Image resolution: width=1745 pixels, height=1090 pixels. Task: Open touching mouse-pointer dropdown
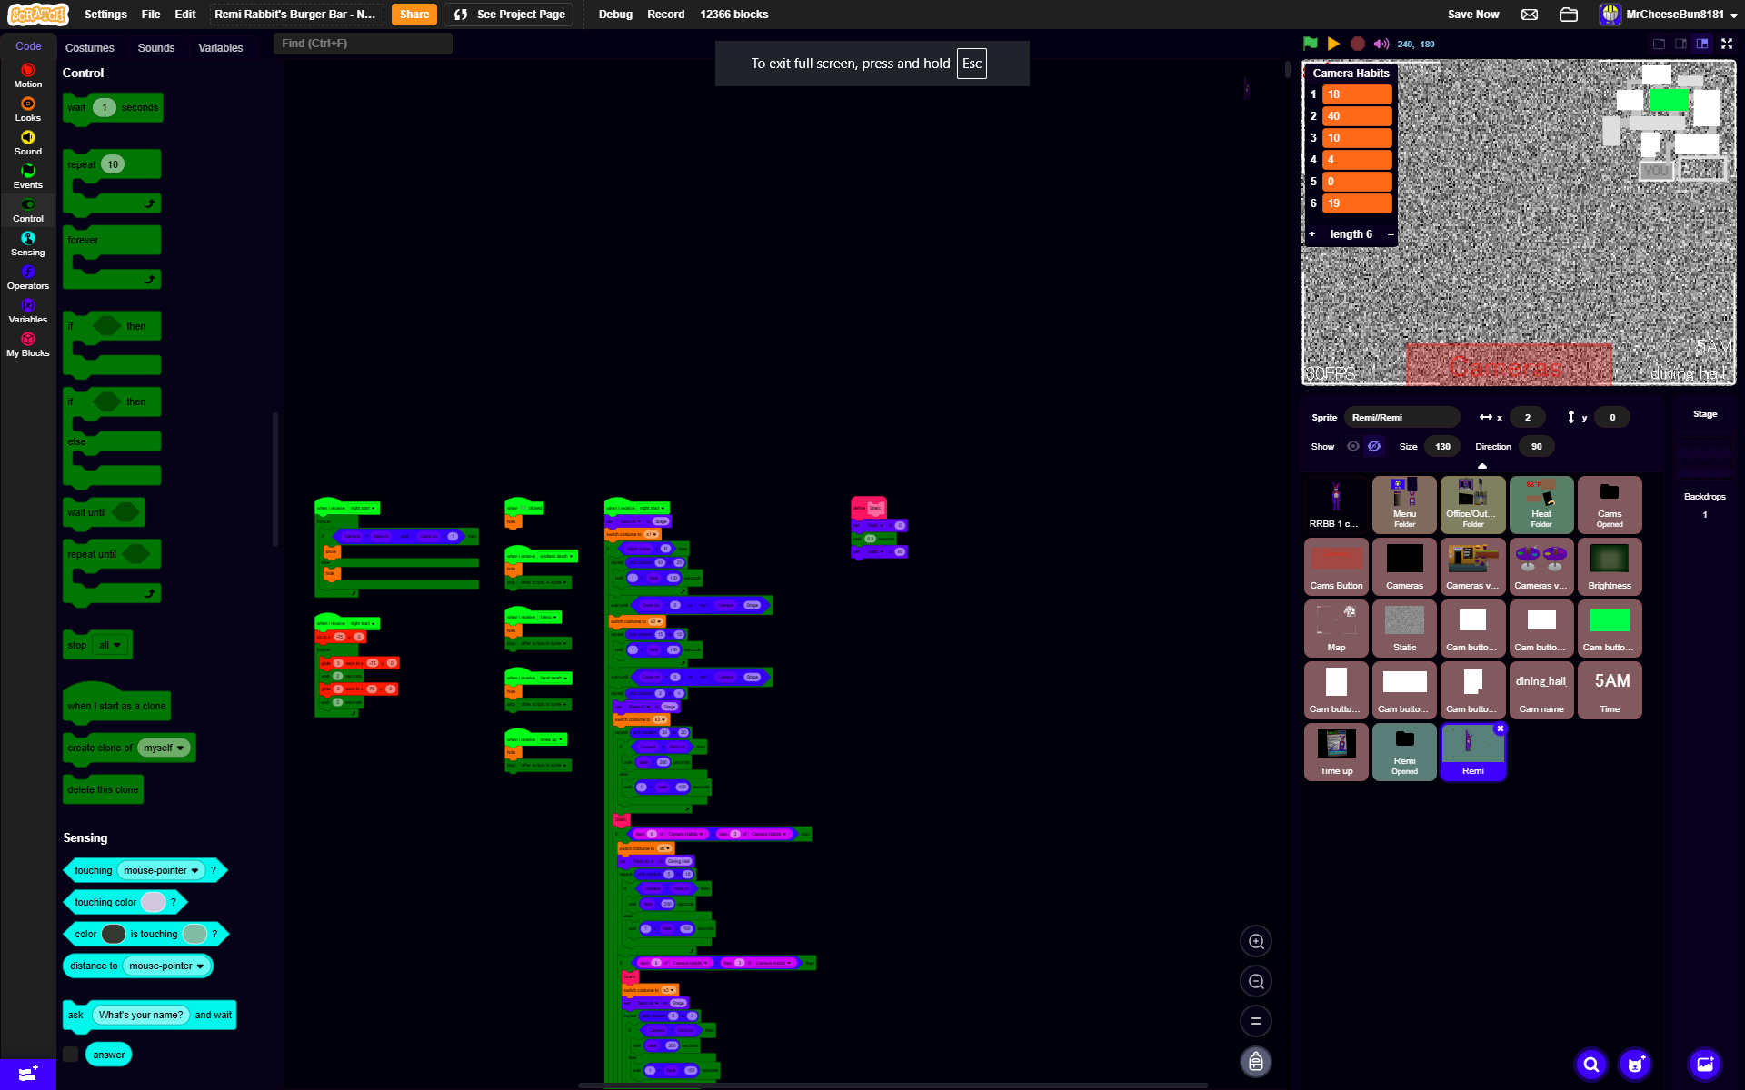[x=161, y=870]
